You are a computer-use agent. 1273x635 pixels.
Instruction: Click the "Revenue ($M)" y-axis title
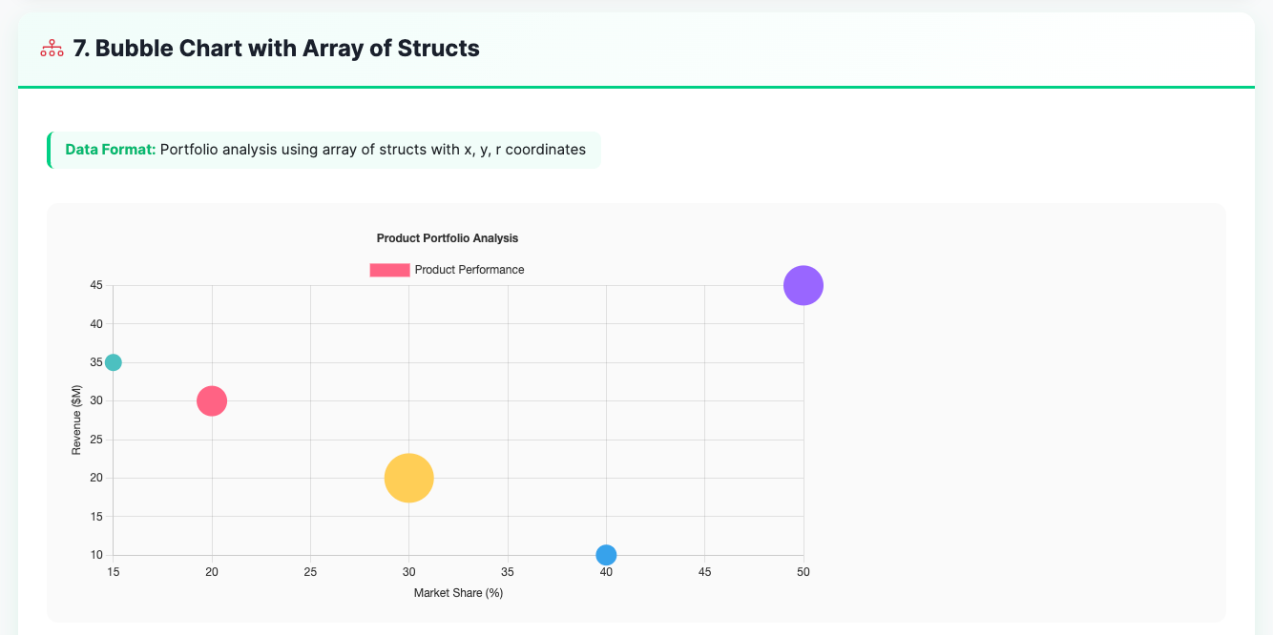(76, 420)
